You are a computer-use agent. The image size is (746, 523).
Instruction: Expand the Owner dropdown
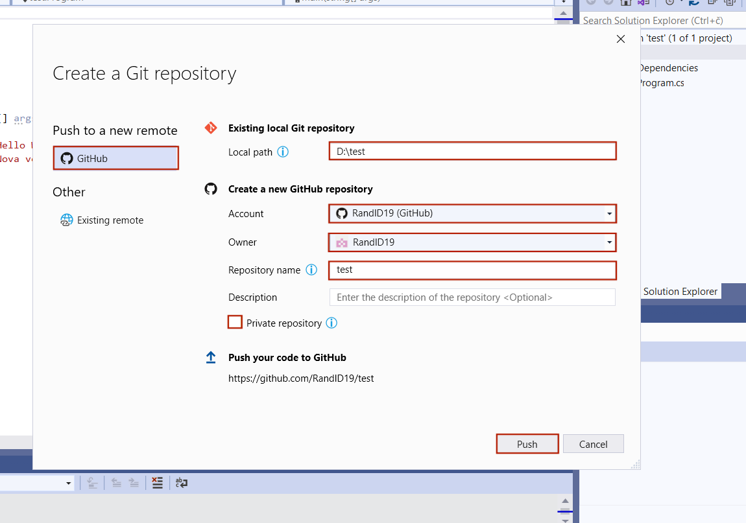pos(472,242)
